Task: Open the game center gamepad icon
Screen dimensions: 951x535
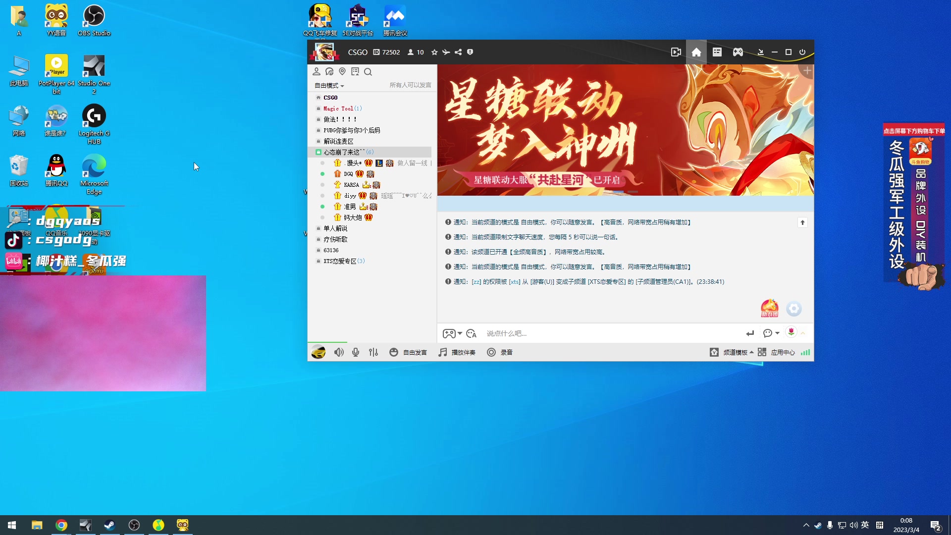Action: 738,52
